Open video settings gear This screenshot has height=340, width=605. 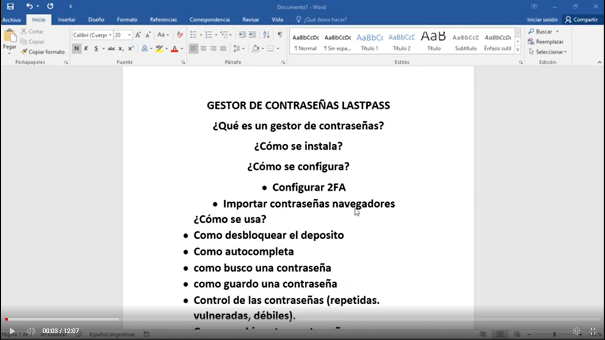click(x=577, y=331)
